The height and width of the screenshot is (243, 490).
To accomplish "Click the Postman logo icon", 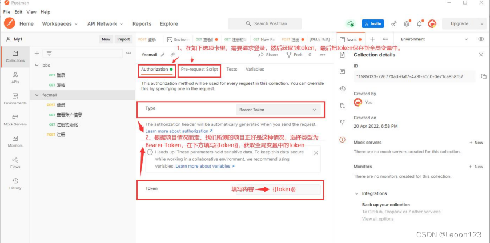I will [10, 23].
